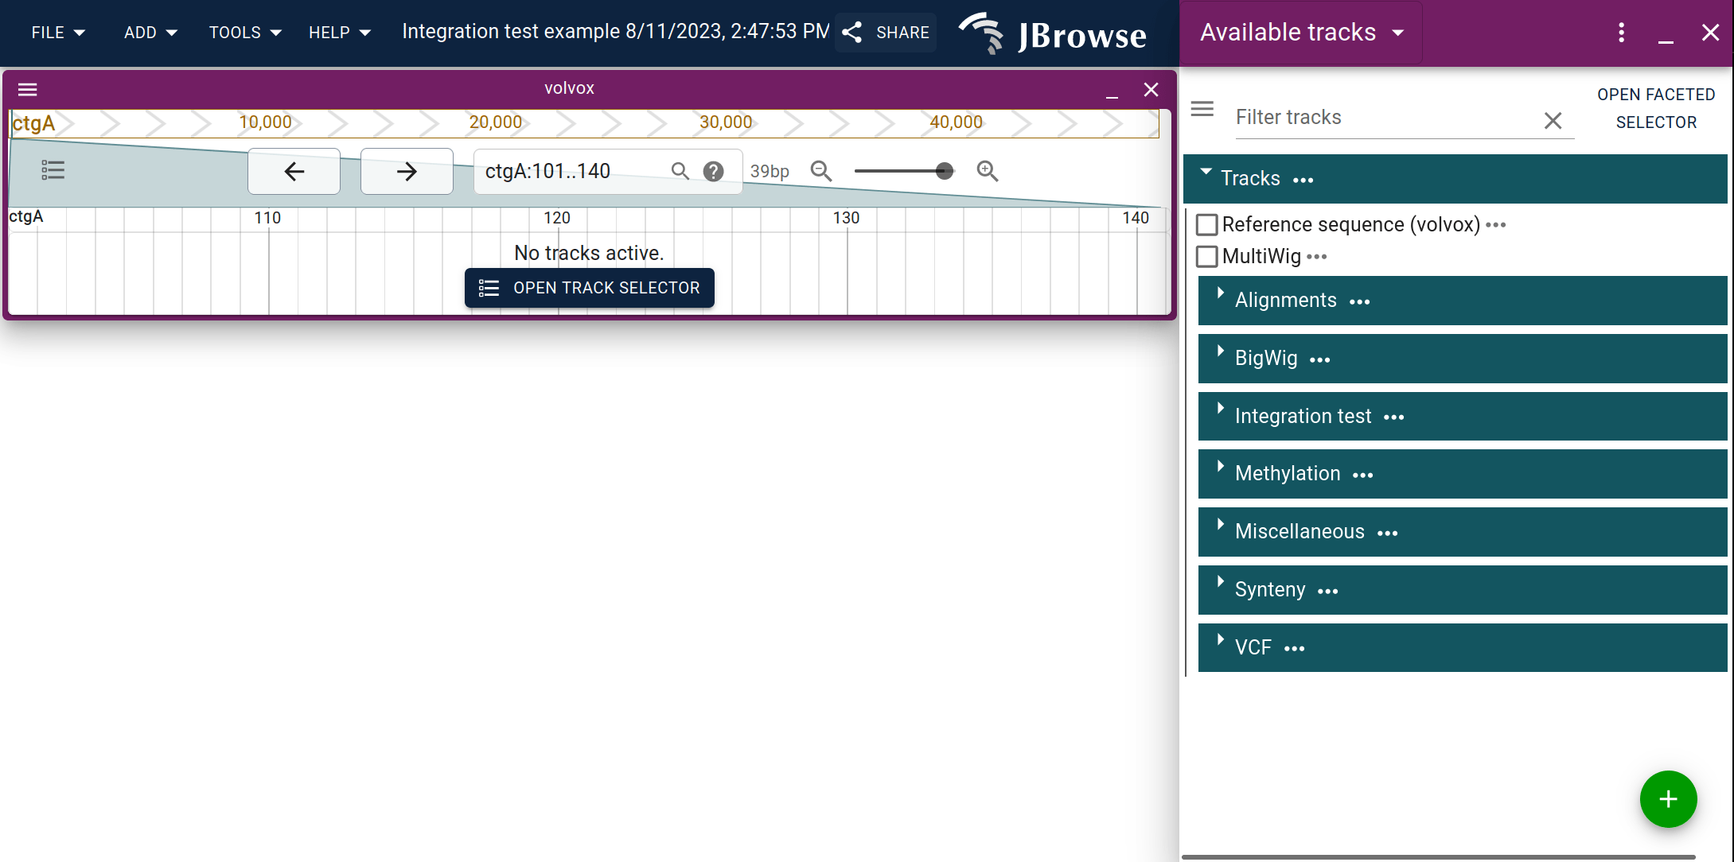Open more options for Reference sequence track
1734x862 pixels.
[x=1496, y=225]
